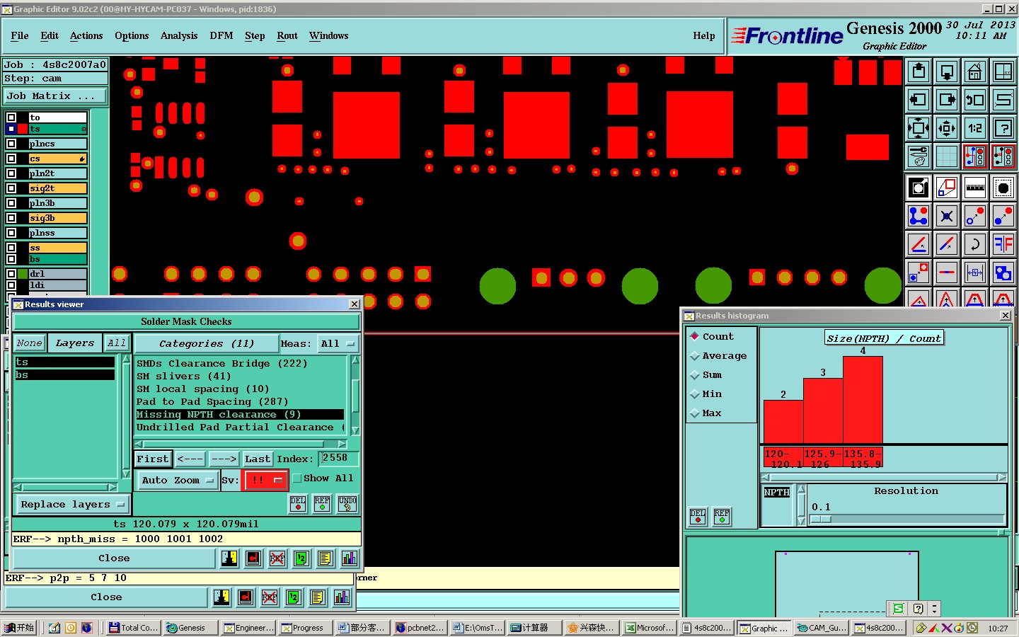
Task: Click the First result button
Action: [153, 459]
